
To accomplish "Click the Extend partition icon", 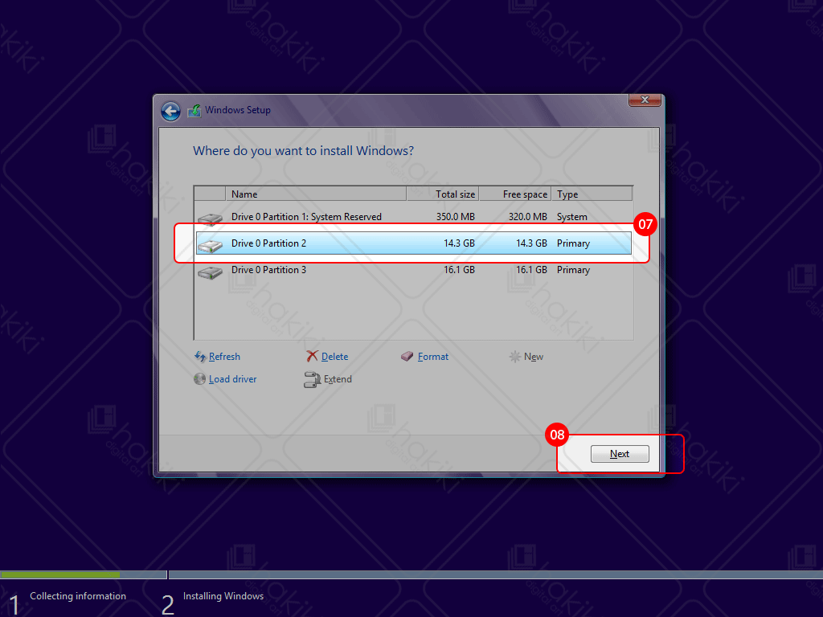I will [x=313, y=379].
